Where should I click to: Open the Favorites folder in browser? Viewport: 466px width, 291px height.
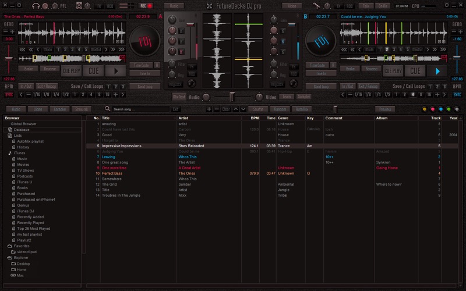pyautogui.click(x=22, y=246)
